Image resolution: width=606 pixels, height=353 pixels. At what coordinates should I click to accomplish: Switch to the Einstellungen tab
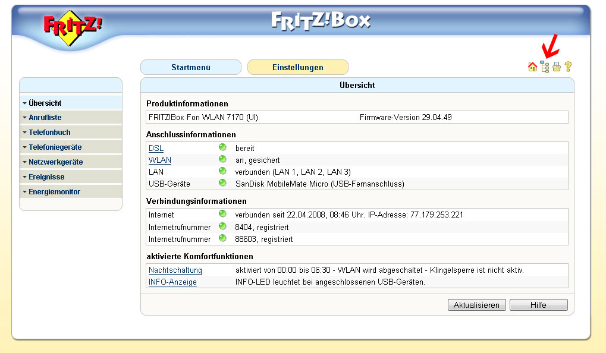pyautogui.click(x=297, y=67)
